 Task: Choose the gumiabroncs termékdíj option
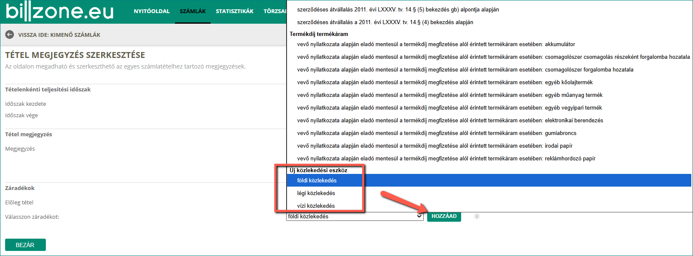click(x=437, y=133)
